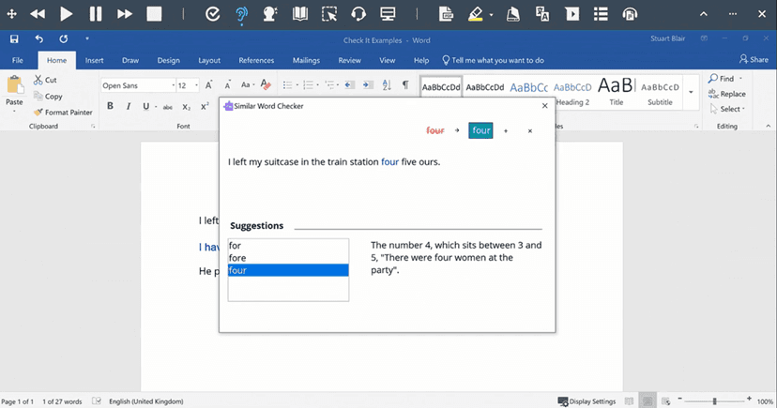Switch to the Insert tab
The image size is (777, 408).
tap(94, 60)
